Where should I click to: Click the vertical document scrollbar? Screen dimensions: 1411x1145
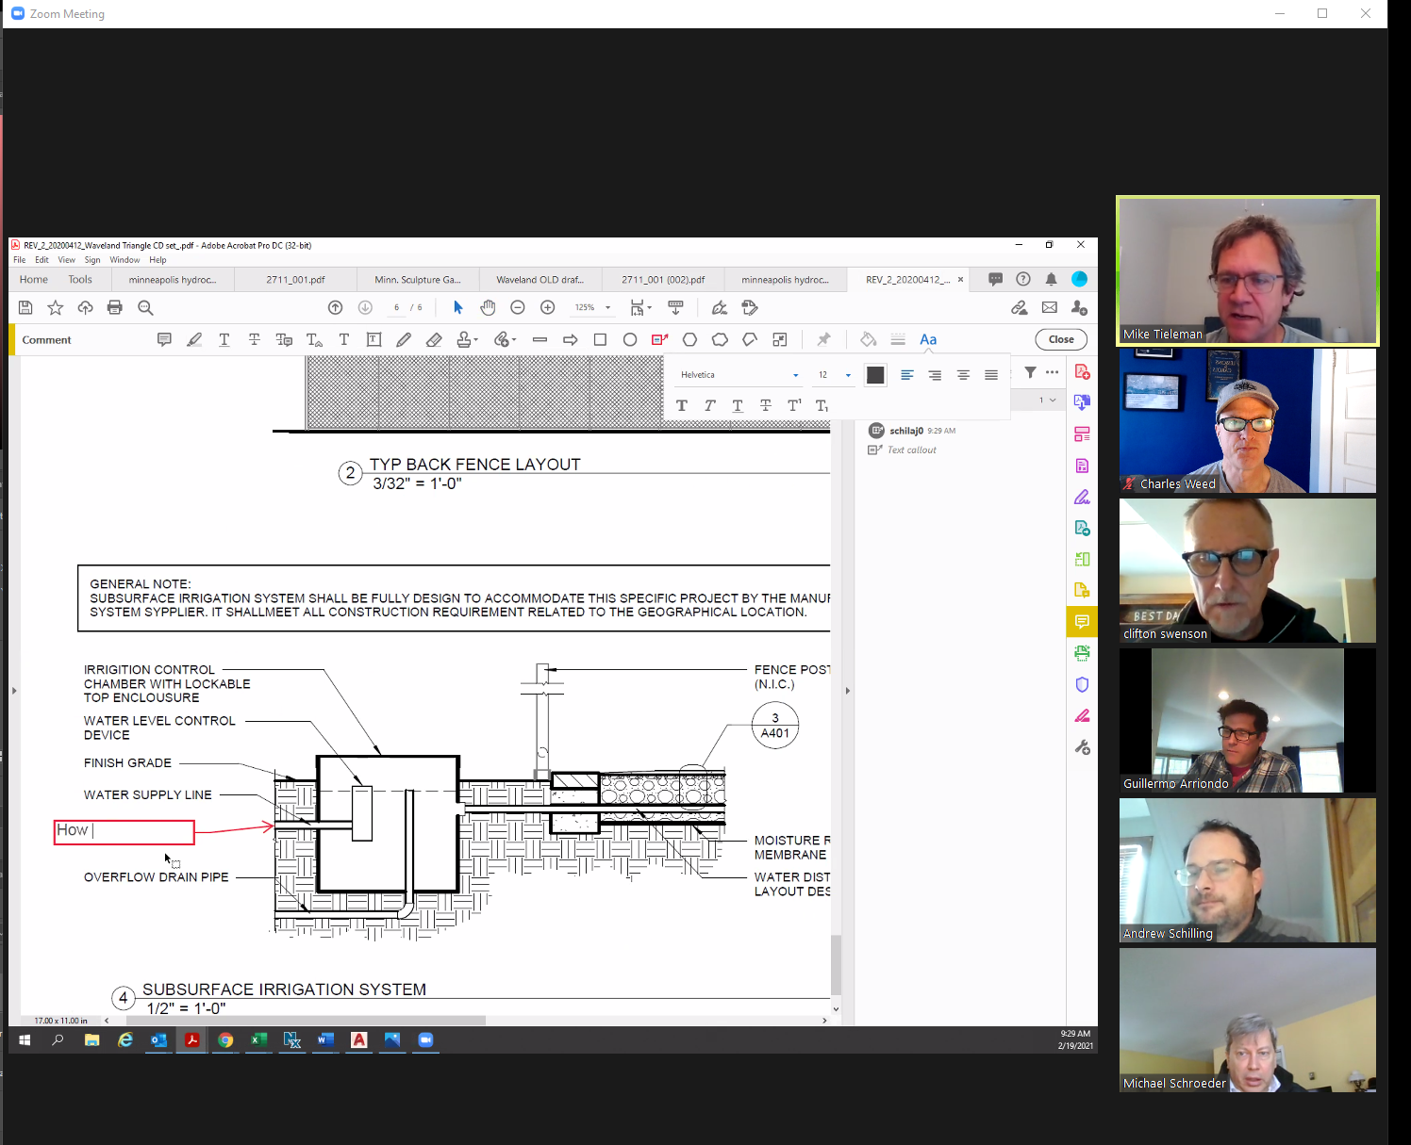836,963
